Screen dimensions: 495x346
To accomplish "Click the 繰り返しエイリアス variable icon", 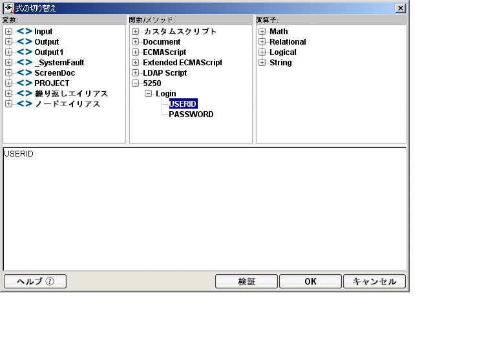I will click(25, 94).
